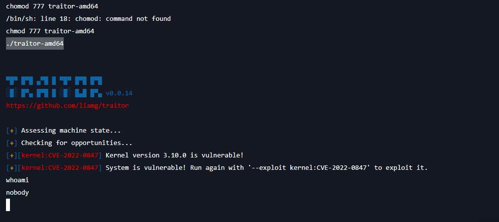Click the 'whoami' command line
Screen dimensions: 499x222
(x=17, y=180)
